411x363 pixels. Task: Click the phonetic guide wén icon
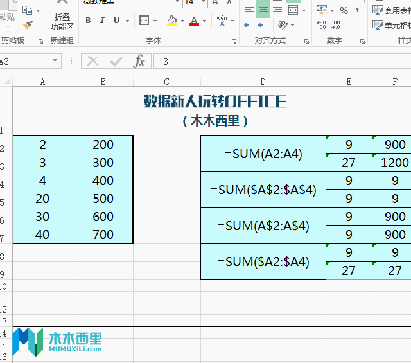[x=222, y=21]
